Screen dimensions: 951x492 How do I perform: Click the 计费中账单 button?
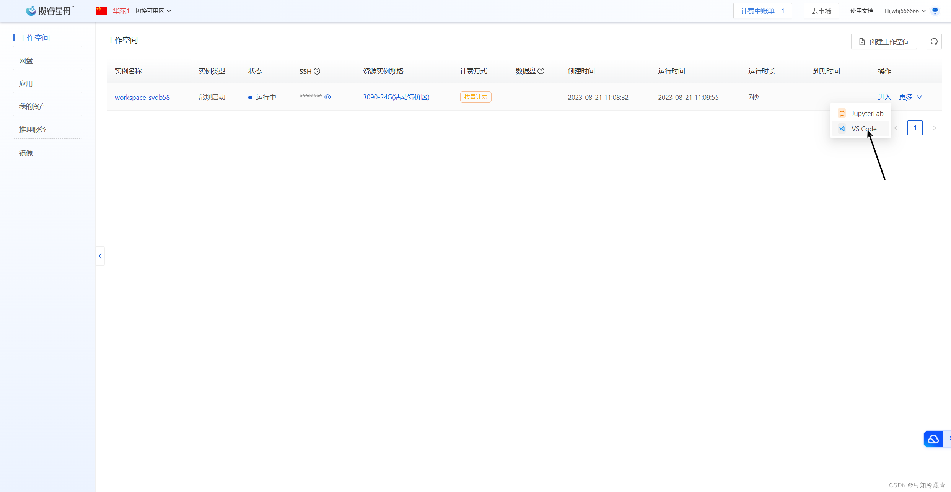[x=762, y=11]
